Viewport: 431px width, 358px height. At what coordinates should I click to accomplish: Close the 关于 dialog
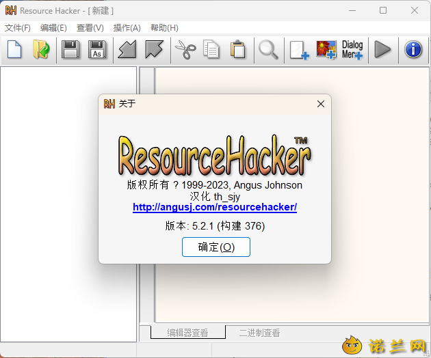[320, 104]
